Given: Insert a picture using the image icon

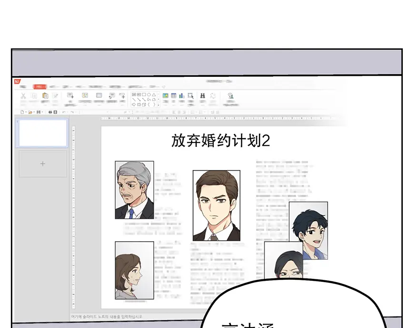Looking at the screenshot, I should [165, 96].
